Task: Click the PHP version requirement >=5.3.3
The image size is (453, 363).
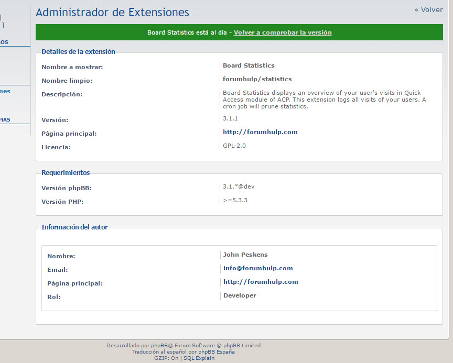Action: coord(235,200)
